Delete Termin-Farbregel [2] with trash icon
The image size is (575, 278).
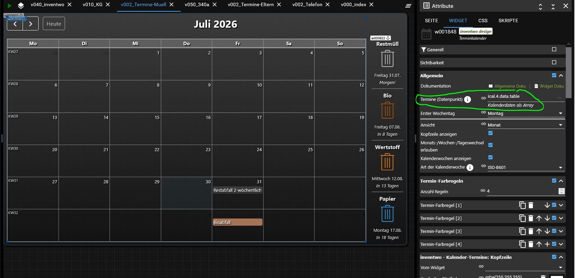click(531, 218)
